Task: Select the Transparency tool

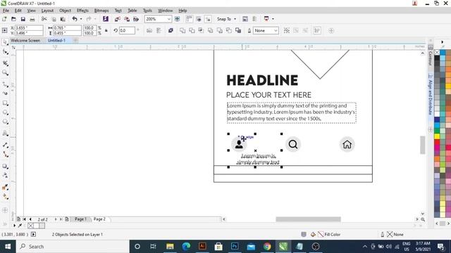Action: click(x=5, y=175)
